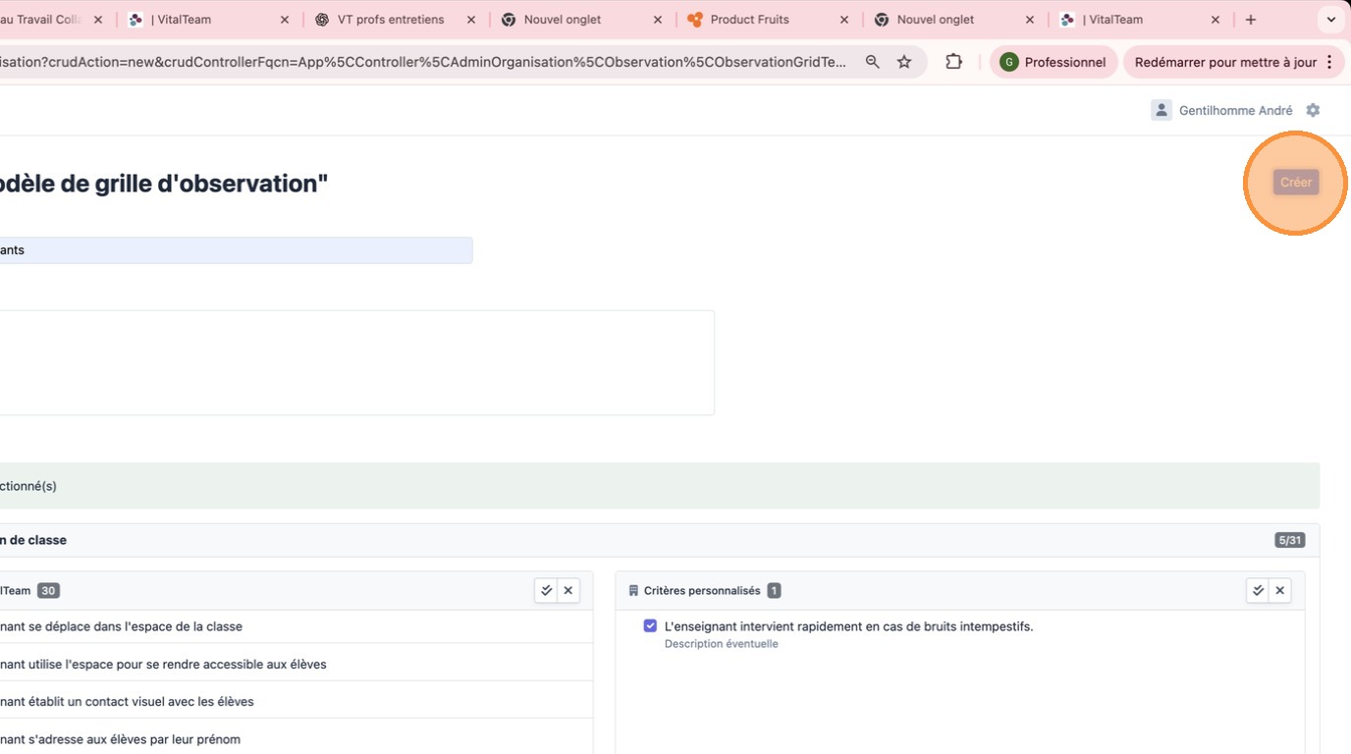Image resolution: width=1351 pixels, height=754 pixels.
Task: Click into the large empty description box
Action: (x=356, y=362)
